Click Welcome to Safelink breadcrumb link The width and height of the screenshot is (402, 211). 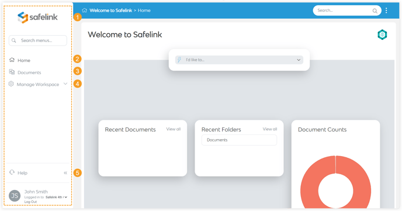pyautogui.click(x=111, y=11)
